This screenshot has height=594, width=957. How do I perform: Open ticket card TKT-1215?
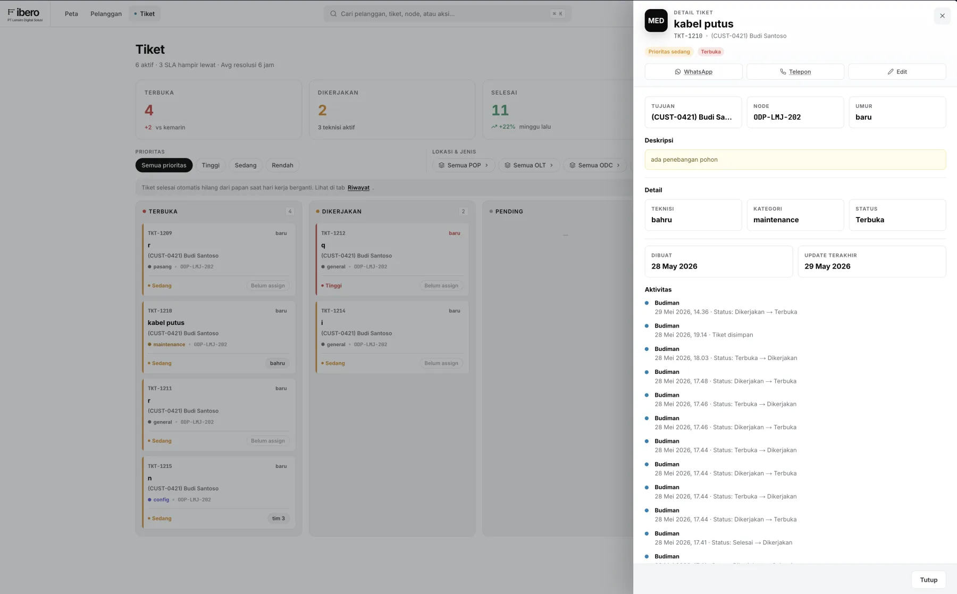[219, 492]
